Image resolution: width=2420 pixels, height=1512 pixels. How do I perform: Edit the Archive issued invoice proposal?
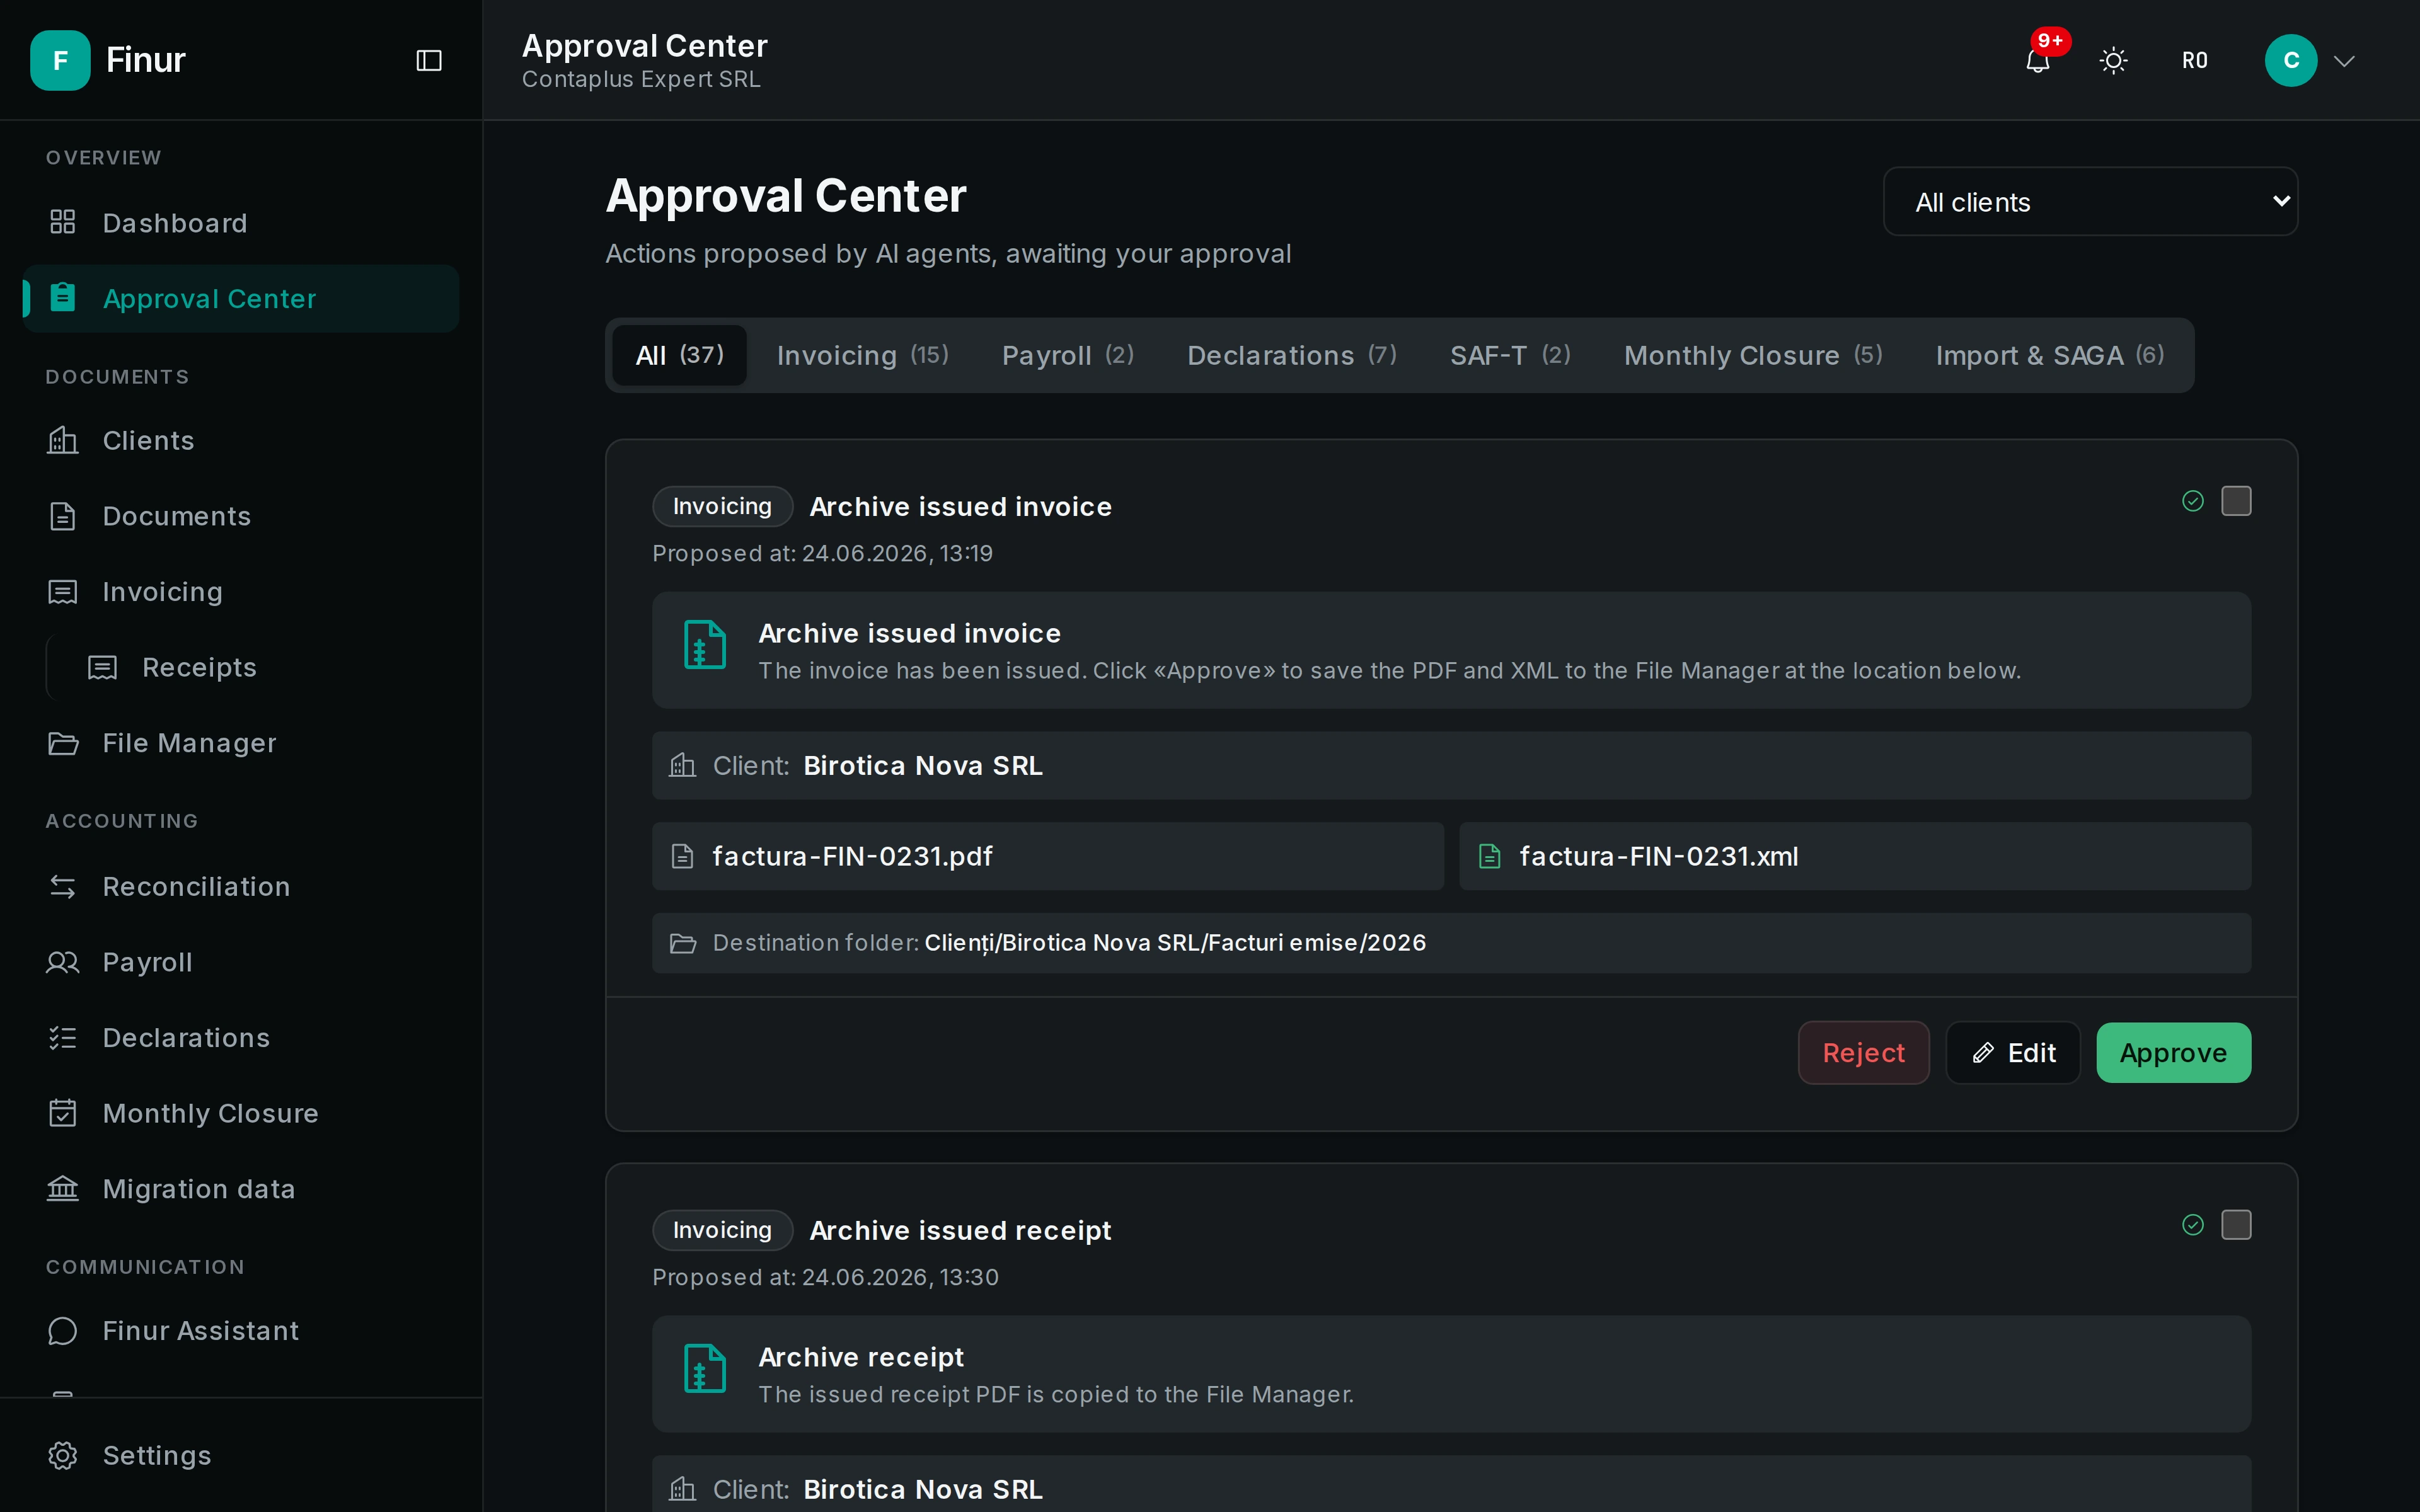click(2013, 1053)
